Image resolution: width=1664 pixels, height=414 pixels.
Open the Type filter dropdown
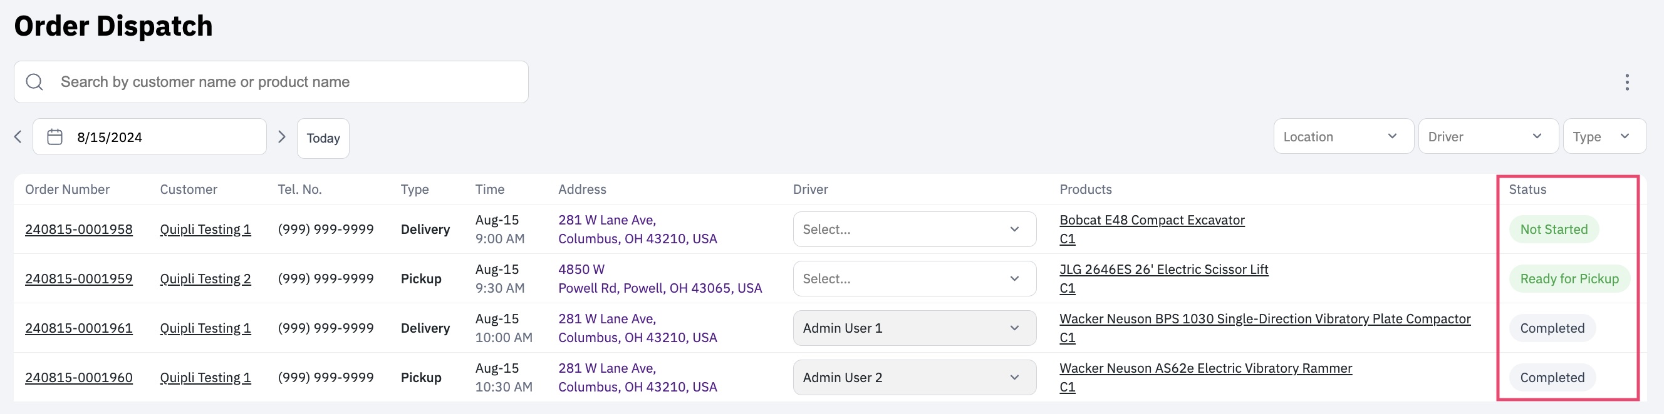[1604, 136]
